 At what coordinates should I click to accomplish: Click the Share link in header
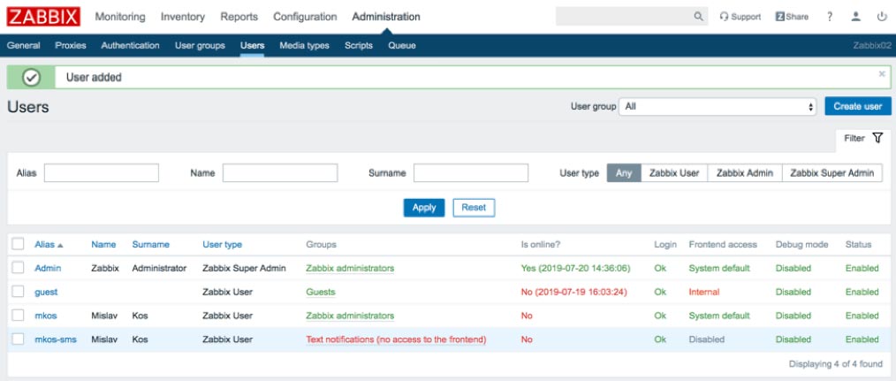pos(792,17)
